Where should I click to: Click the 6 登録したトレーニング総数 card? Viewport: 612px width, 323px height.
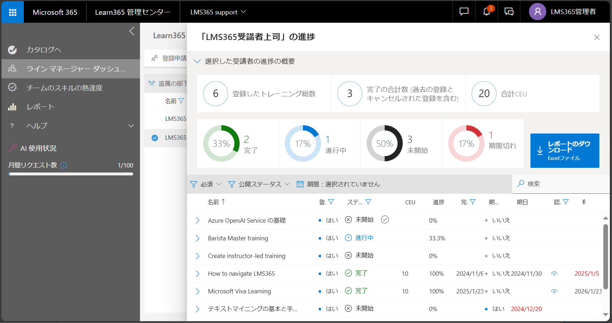(264, 94)
